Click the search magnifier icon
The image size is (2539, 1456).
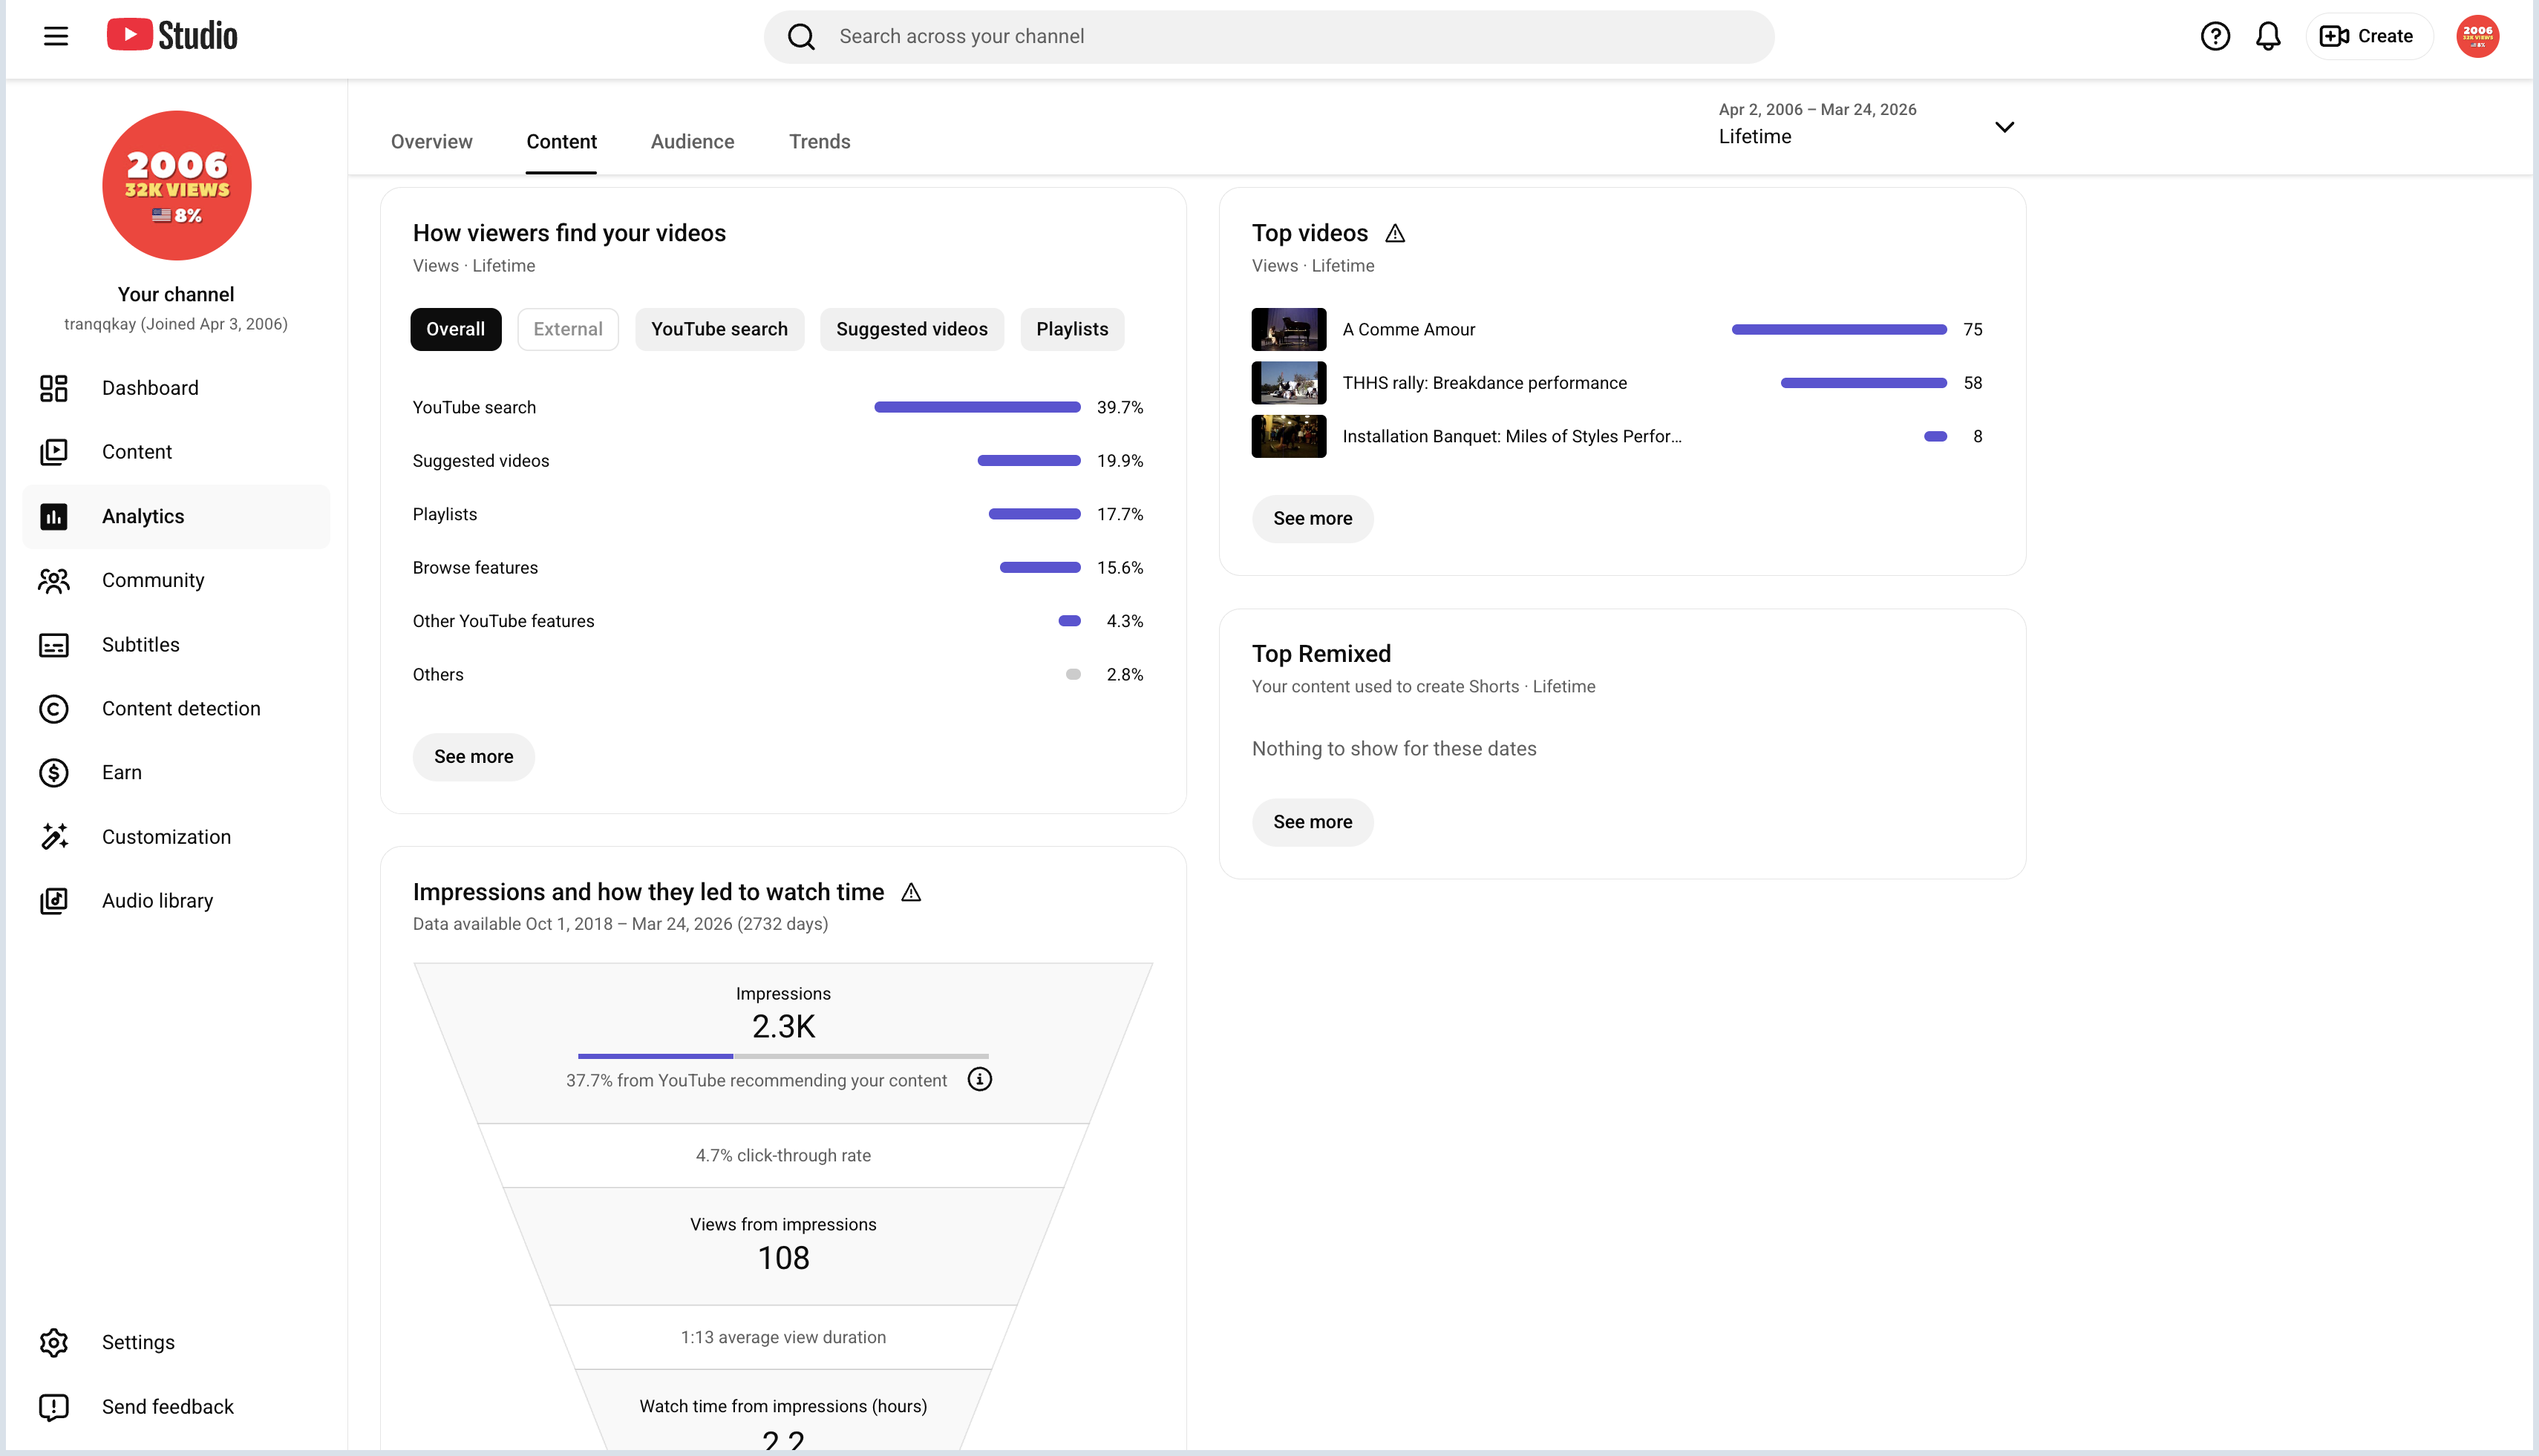801,37
